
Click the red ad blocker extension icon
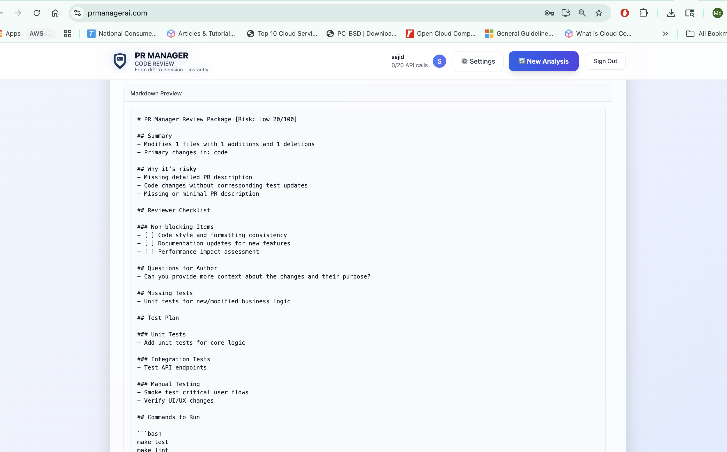624,13
